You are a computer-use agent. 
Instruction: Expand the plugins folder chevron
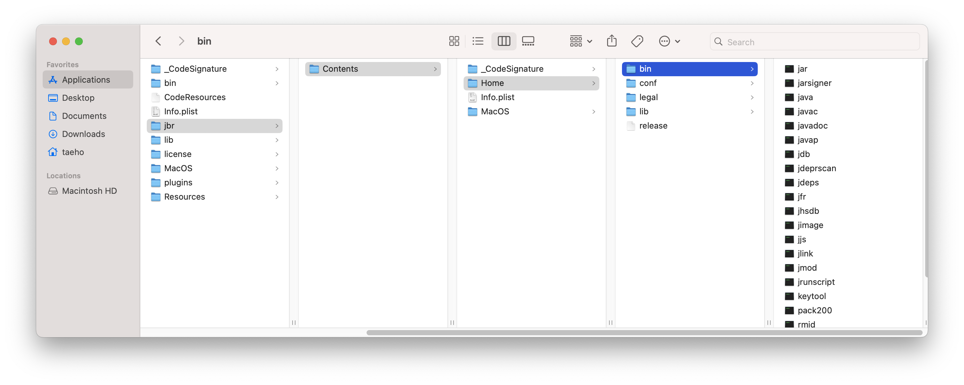(x=277, y=182)
